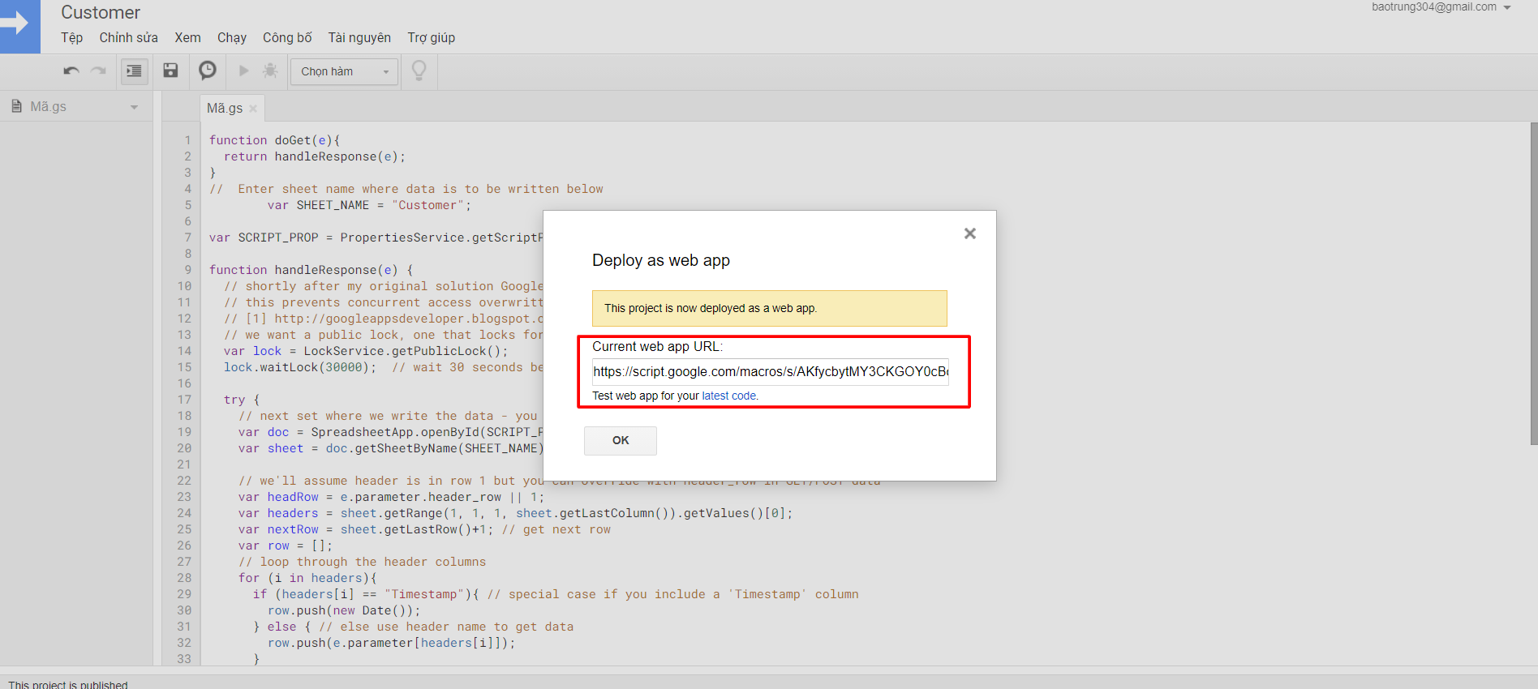
Task: Open the Tài nguyên menu
Action: click(x=359, y=37)
